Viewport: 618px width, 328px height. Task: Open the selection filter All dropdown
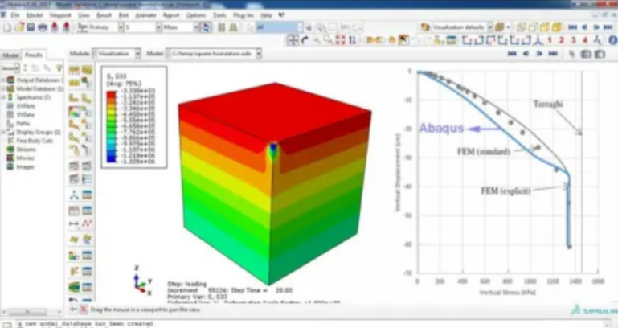(300, 27)
